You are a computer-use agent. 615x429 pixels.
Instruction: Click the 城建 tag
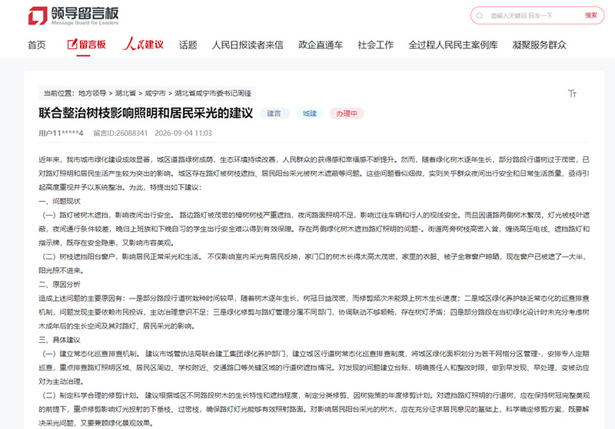pos(310,114)
